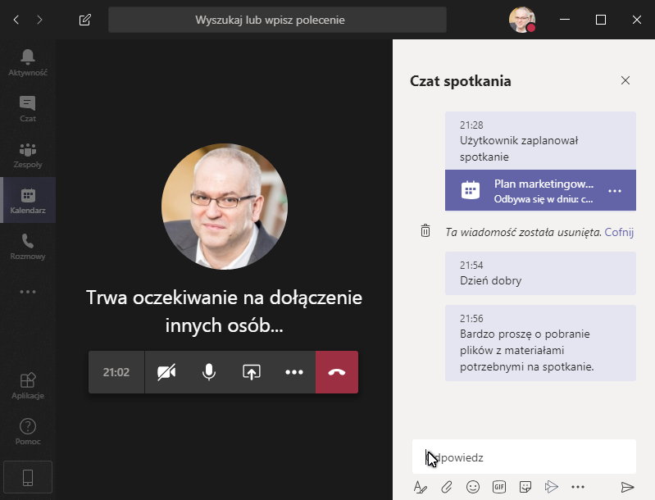655x500 pixels.
Task: Open more messaging extensions ellipsis
Action: [x=578, y=487]
